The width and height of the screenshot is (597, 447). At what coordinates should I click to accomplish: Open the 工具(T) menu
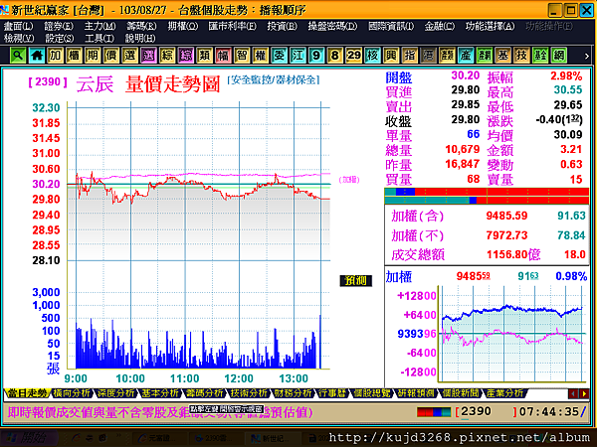[x=99, y=39]
